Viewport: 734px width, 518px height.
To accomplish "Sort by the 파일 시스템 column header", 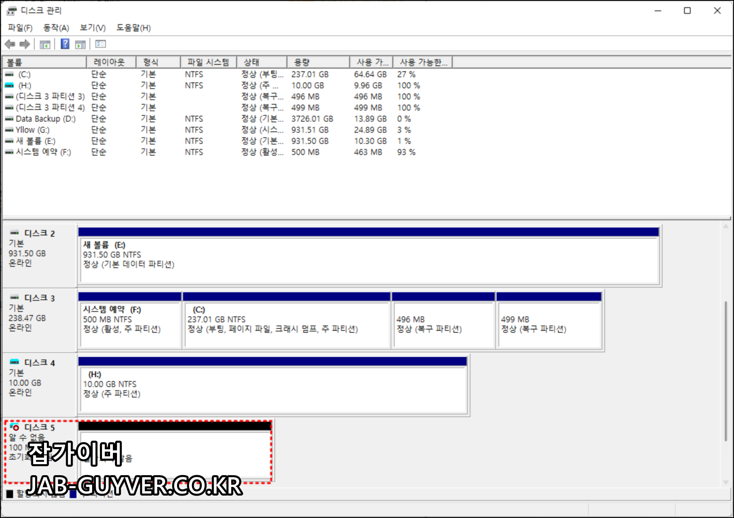I will point(208,62).
